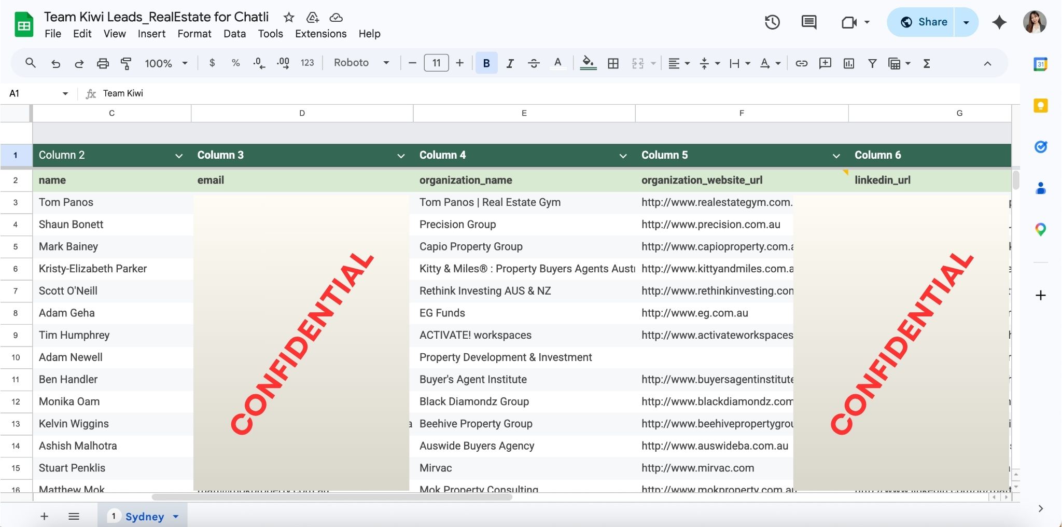1062x527 pixels.
Task: Add a new sheet
Action: pyautogui.click(x=45, y=516)
